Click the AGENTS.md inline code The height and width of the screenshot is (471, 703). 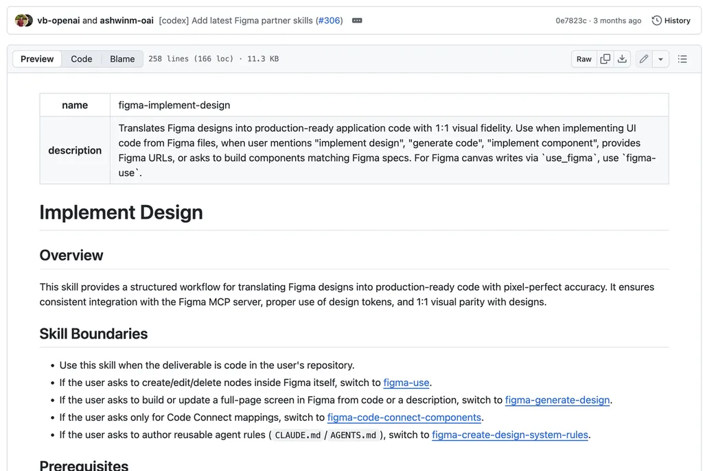(354, 435)
